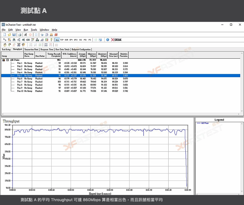Click the horizontal scrollbar below the results table

tap(118, 114)
